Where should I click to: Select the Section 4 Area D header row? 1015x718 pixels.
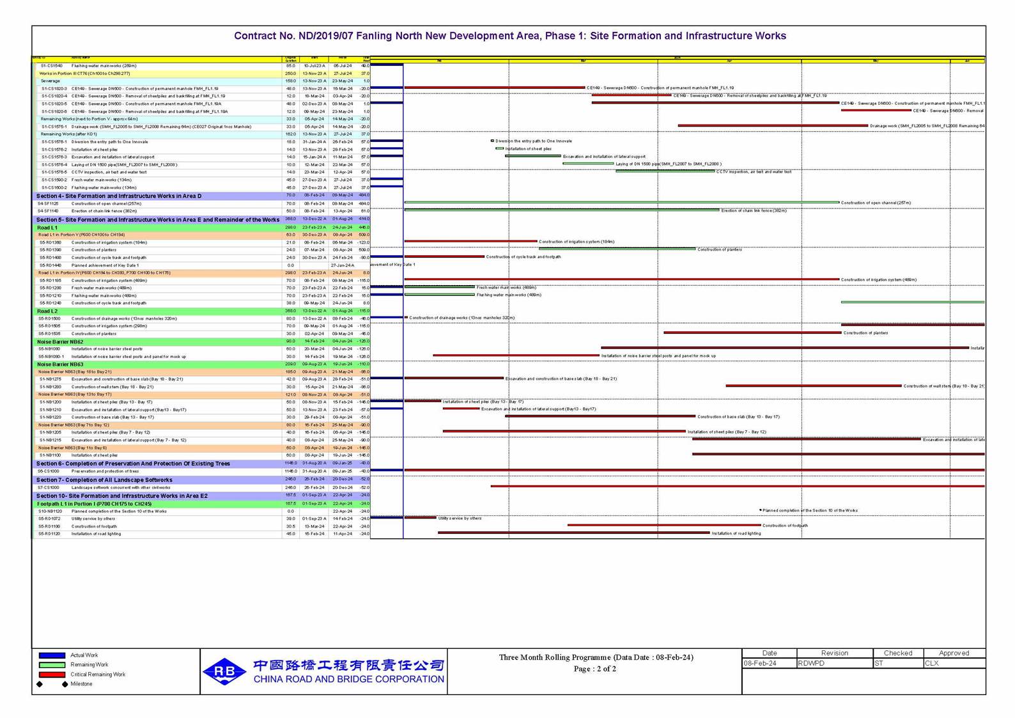click(x=119, y=196)
